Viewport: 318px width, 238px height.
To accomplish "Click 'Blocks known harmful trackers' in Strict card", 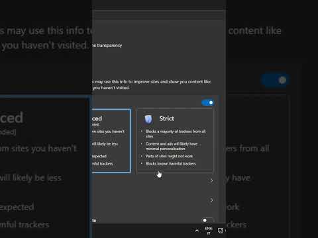I will [x=171, y=164].
